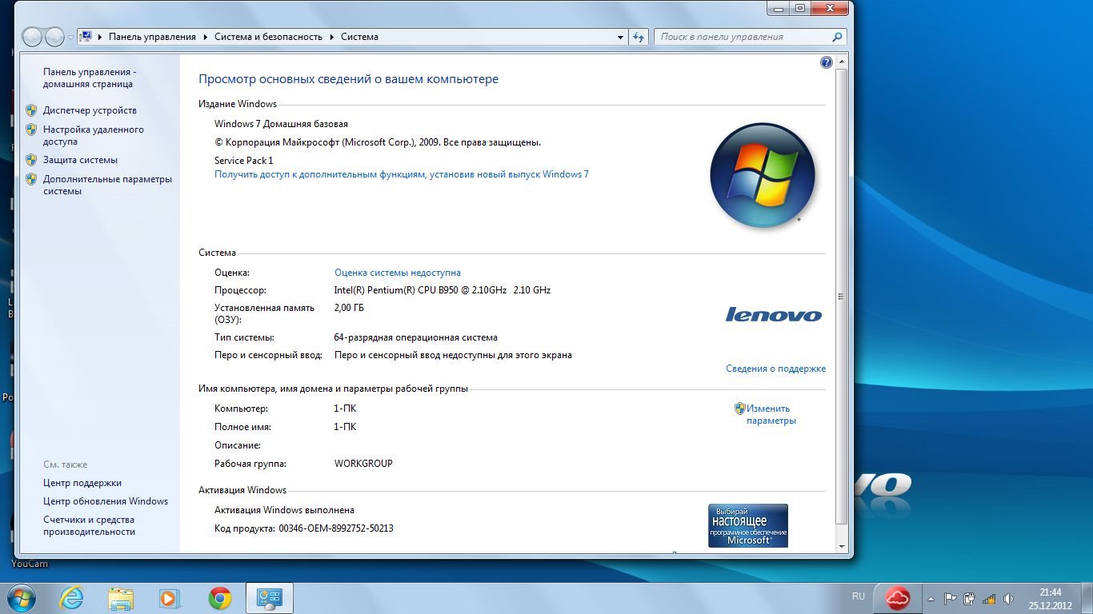Open 'Защита системы' link

(x=80, y=160)
